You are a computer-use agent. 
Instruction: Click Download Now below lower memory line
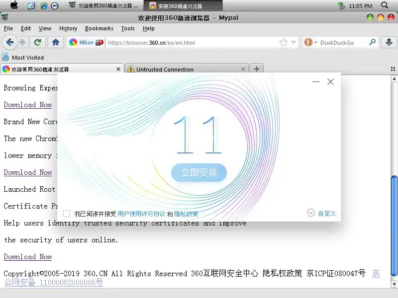[x=28, y=172]
